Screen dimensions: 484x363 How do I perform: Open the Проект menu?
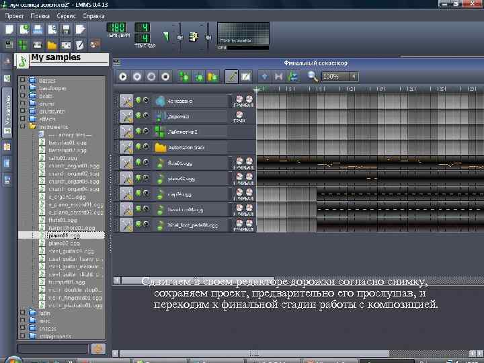click(x=14, y=16)
